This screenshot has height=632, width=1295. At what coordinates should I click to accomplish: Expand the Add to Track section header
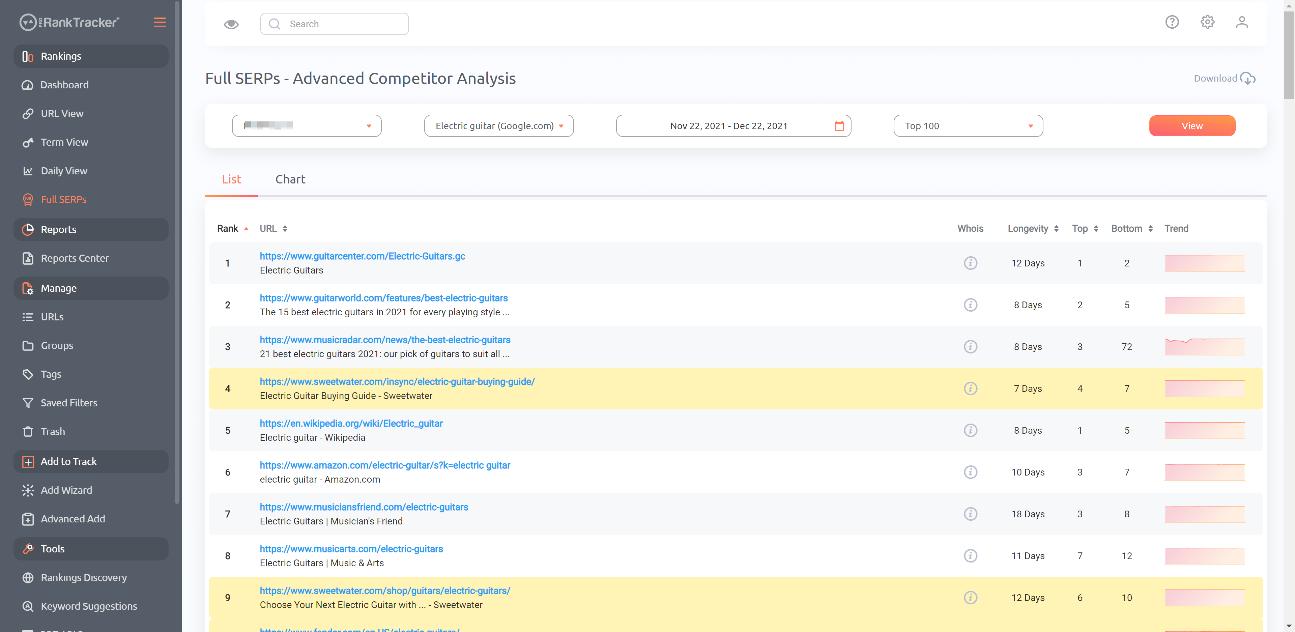[x=91, y=462]
